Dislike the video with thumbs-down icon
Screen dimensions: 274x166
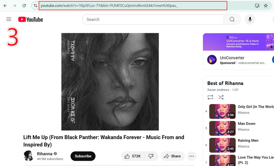click(x=151, y=156)
